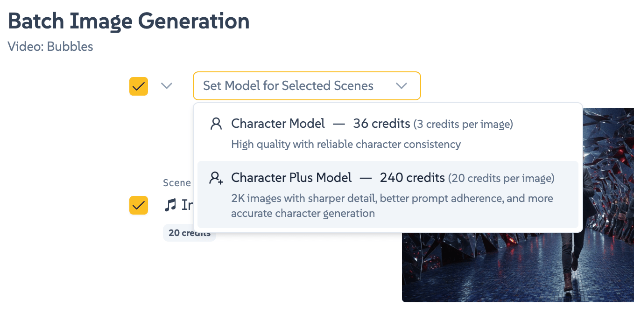Expand the chevron next to the select-all checkbox
This screenshot has width=634, height=334.
(167, 86)
